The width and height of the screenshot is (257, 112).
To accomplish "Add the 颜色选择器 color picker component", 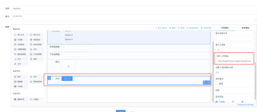I will tap(21, 54).
